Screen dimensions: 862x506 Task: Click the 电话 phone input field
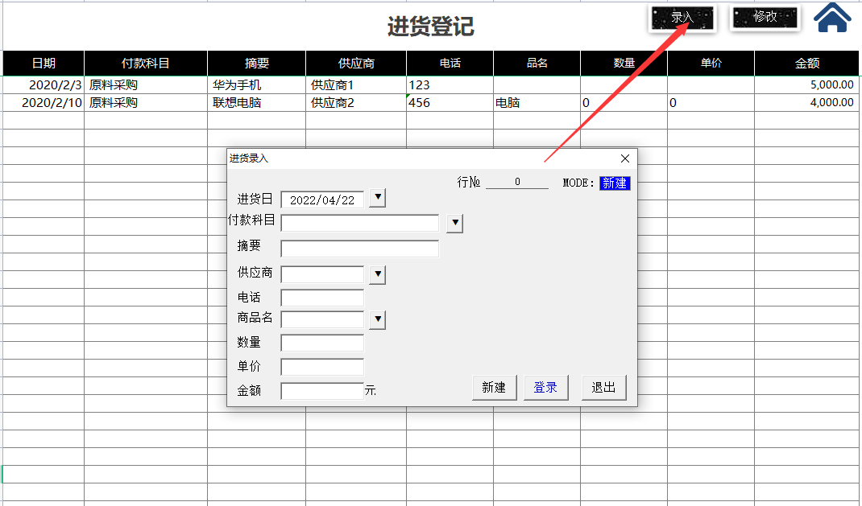(x=321, y=297)
